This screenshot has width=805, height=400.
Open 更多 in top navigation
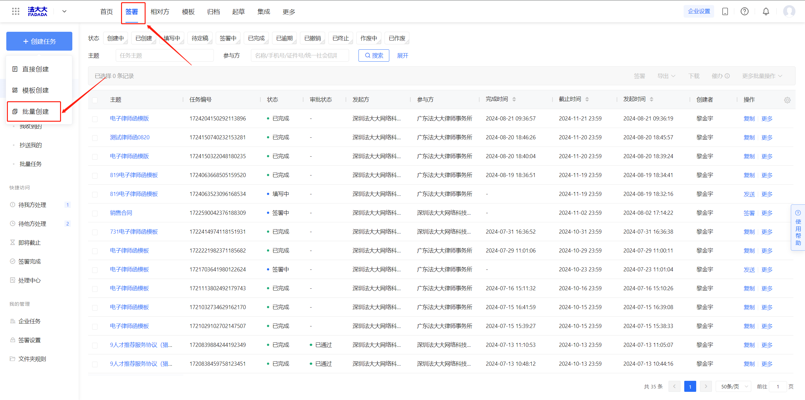click(289, 12)
